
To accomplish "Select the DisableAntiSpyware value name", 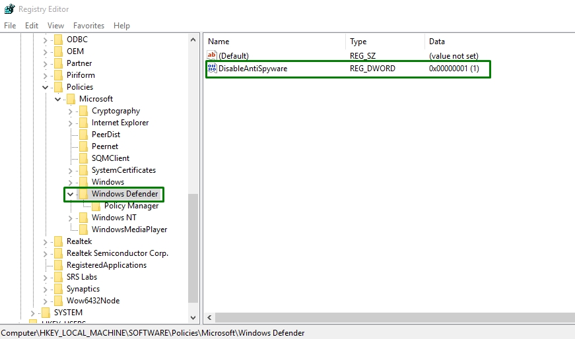I will pos(253,69).
